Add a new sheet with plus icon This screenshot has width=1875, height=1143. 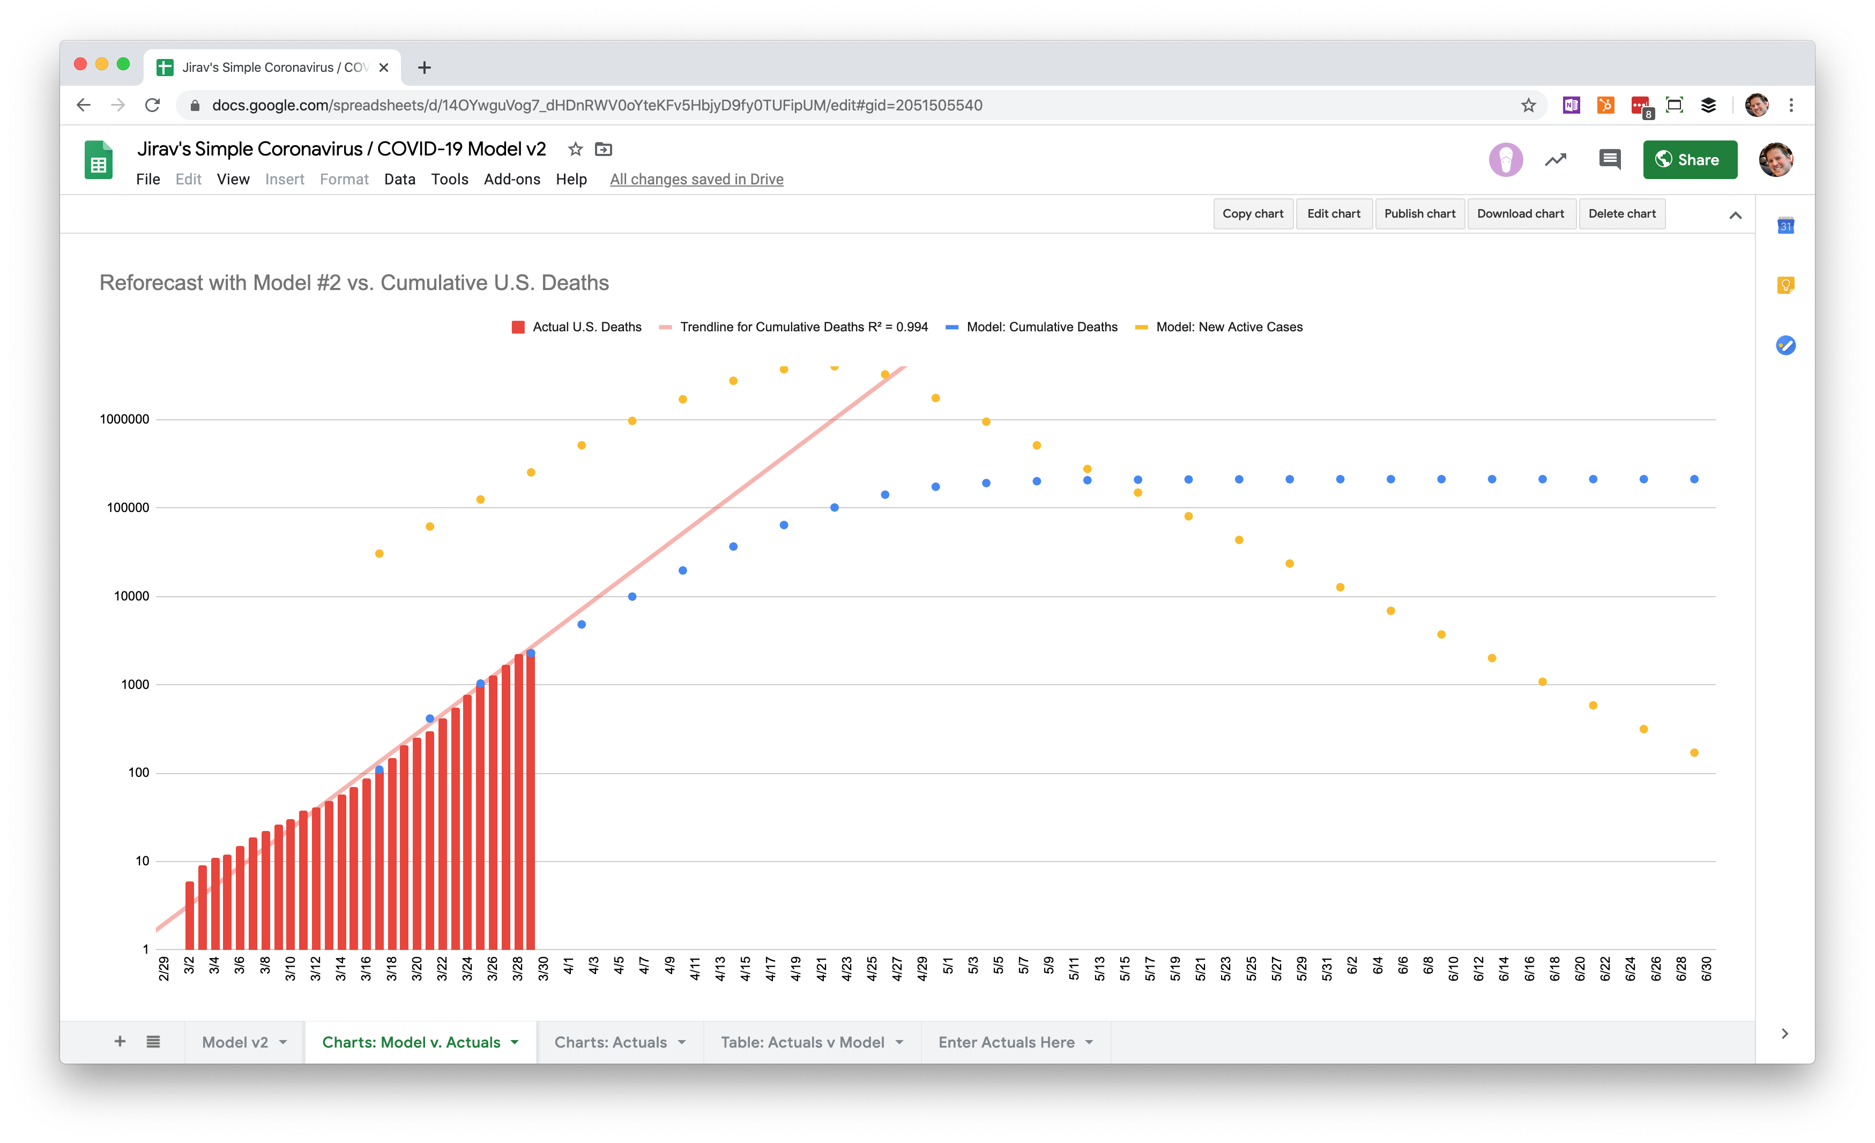[120, 1042]
